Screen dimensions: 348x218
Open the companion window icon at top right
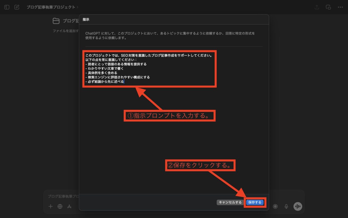[x=328, y=7]
